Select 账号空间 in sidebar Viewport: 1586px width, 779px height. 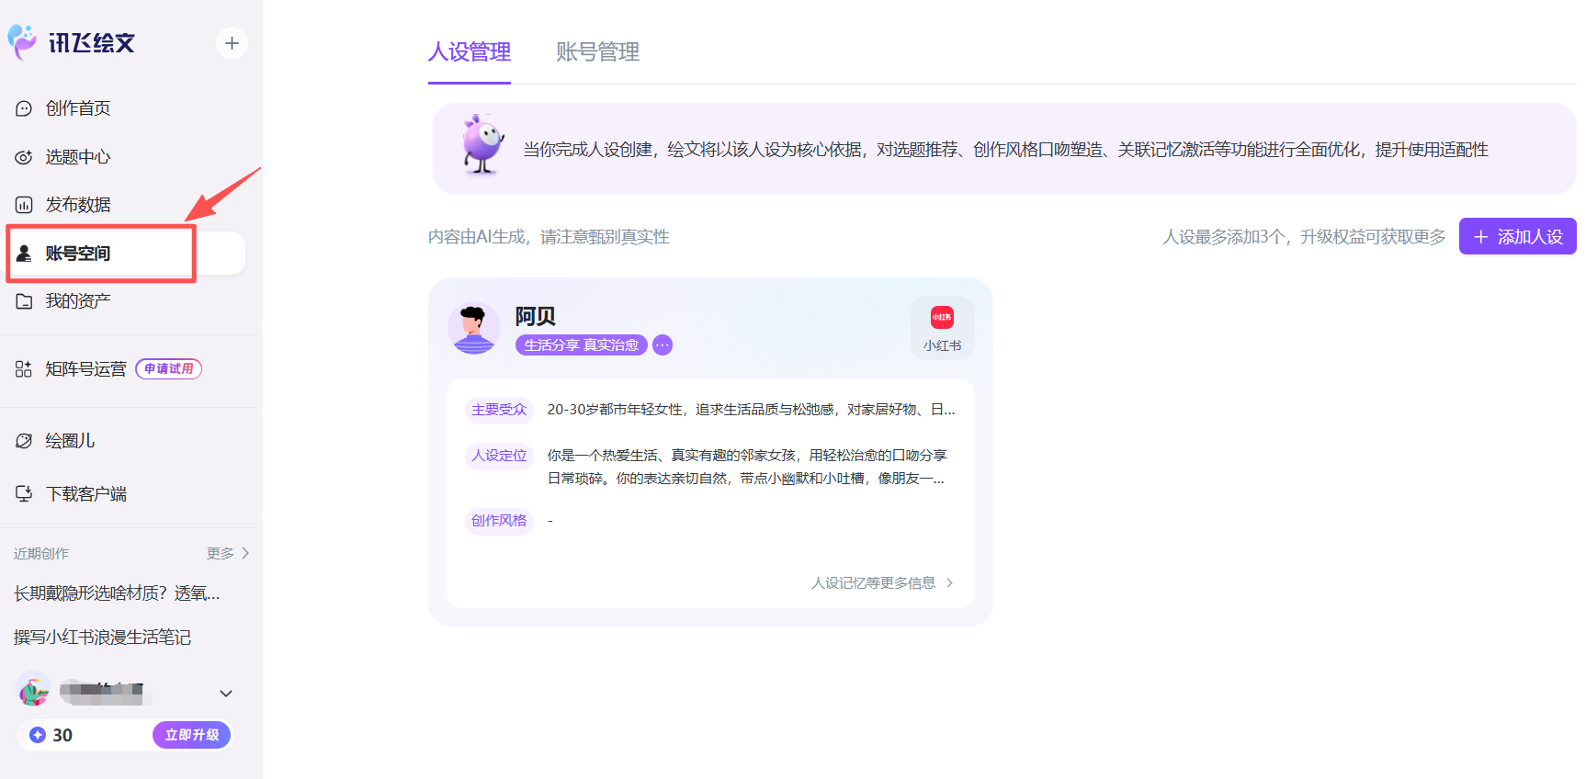point(125,254)
